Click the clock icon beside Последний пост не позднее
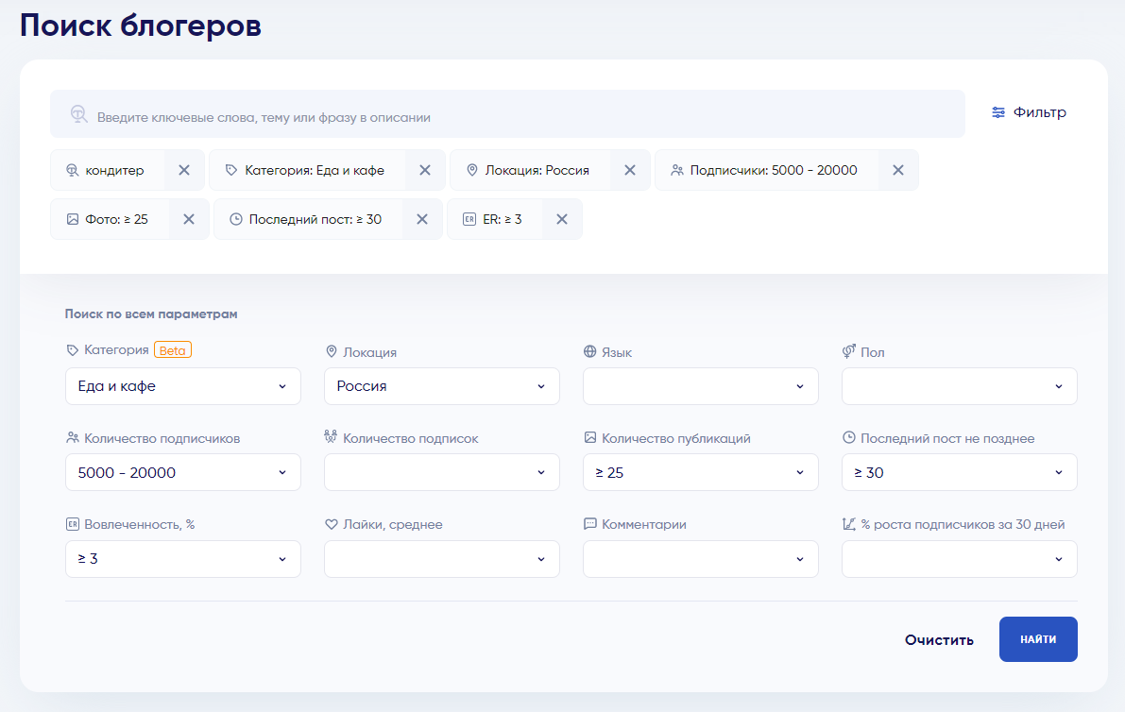The width and height of the screenshot is (1125, 712). (849, 437)
